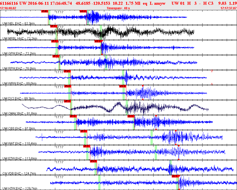This screenshot has height=190, width=237.
Task: Select the UW GPW EHZ station label
Action: pyautogui.click(x=19, y=53)
